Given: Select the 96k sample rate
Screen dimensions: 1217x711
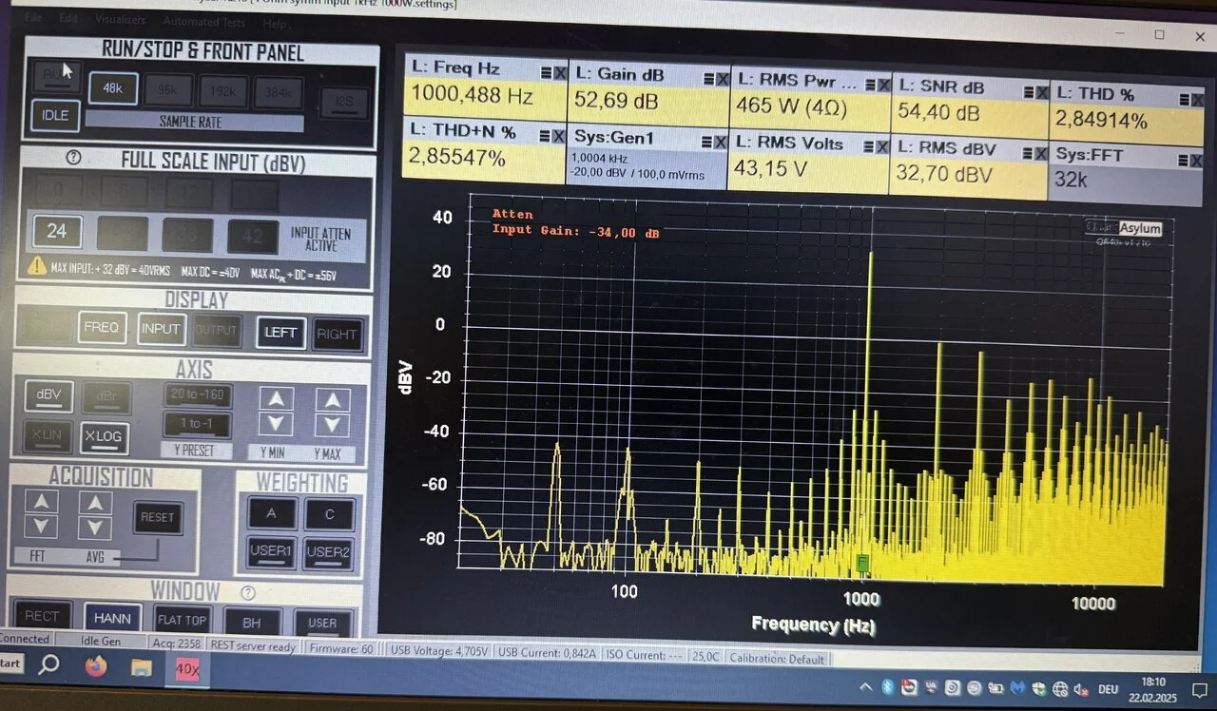Looking at the screenshot, I should [168, 90].
